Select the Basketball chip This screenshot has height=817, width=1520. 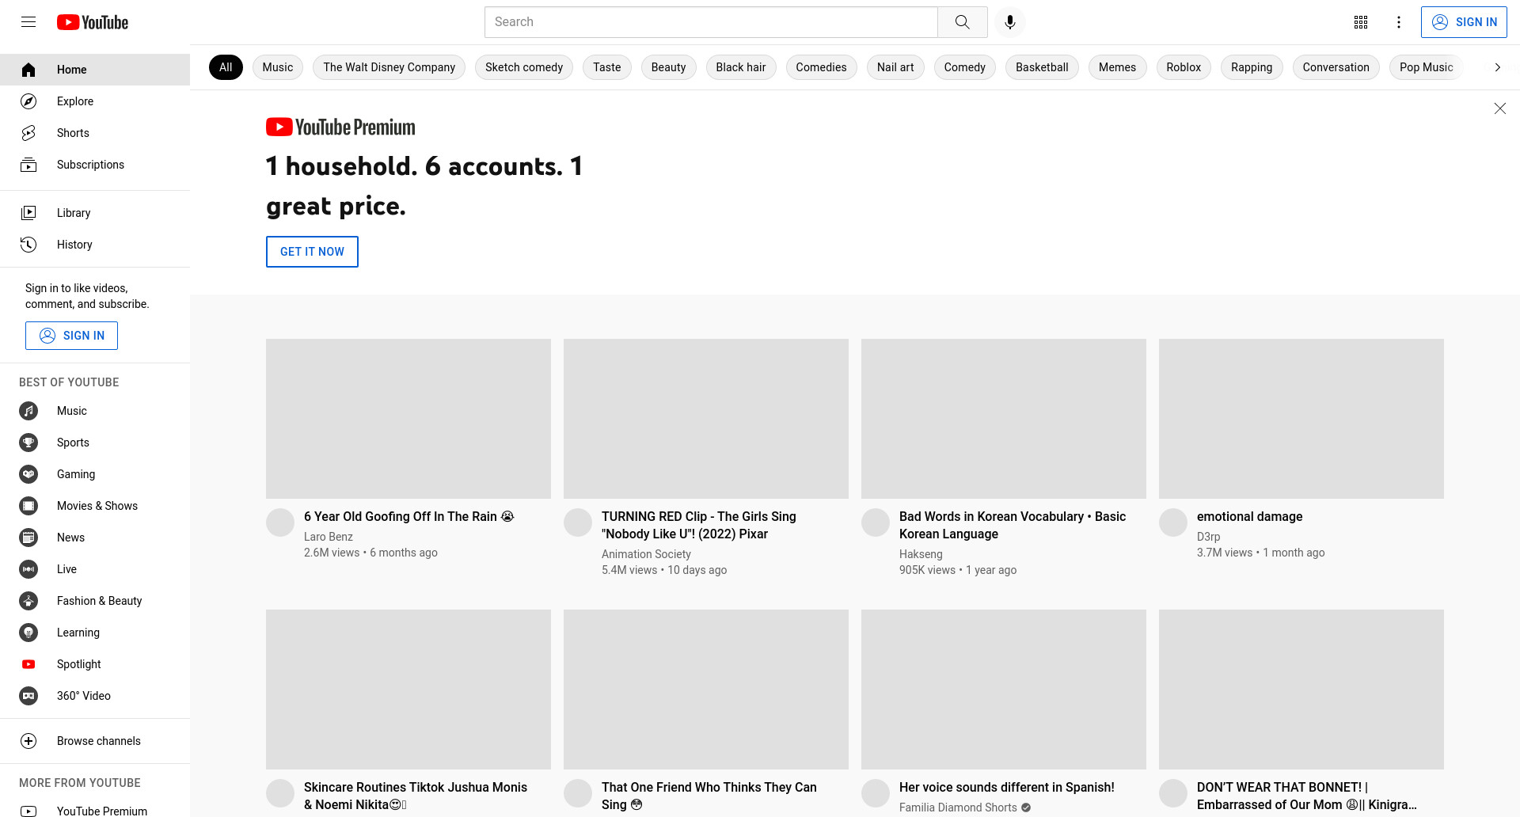click(x=1042, y=67)
